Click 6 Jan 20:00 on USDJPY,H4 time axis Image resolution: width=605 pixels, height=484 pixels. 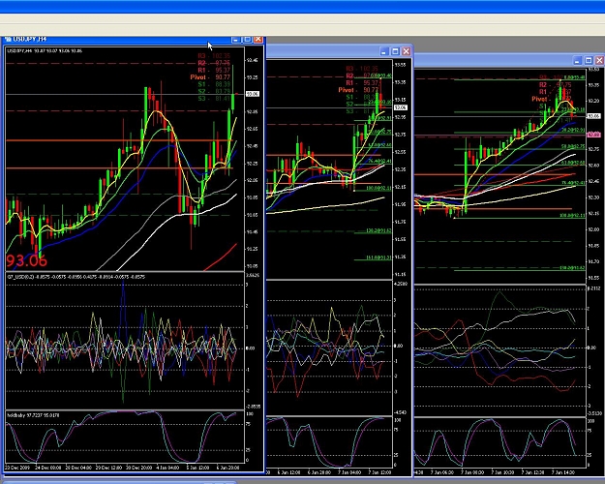228,468
